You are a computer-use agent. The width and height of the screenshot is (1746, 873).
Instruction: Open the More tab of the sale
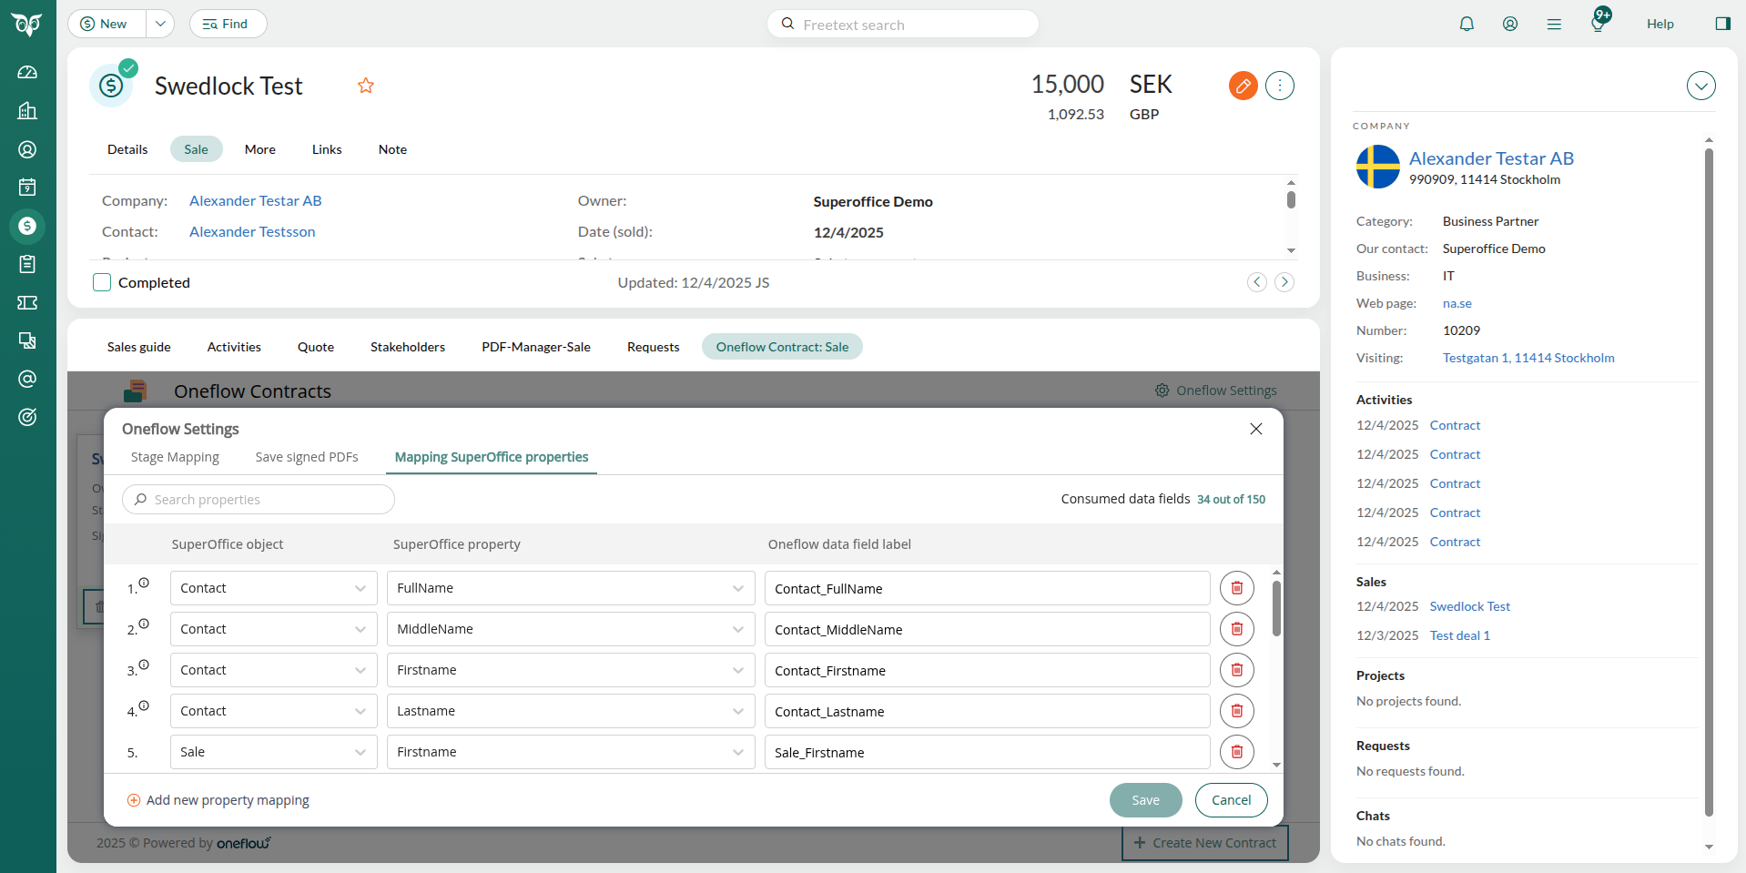[x=260, y=149]
